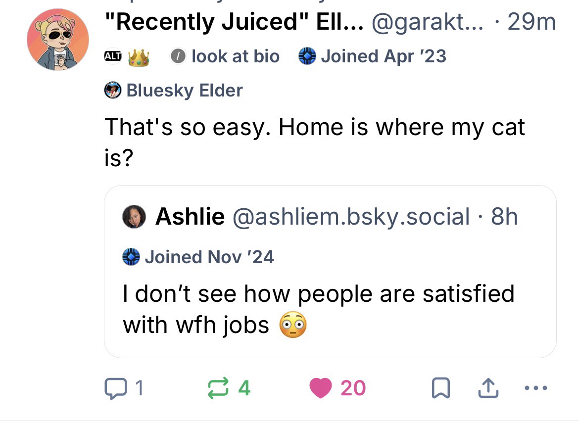Viewport: 579px width, 426px height.
Task: Tap the crown badge icon
Action: pyautogui.click(x=138, y=56)
